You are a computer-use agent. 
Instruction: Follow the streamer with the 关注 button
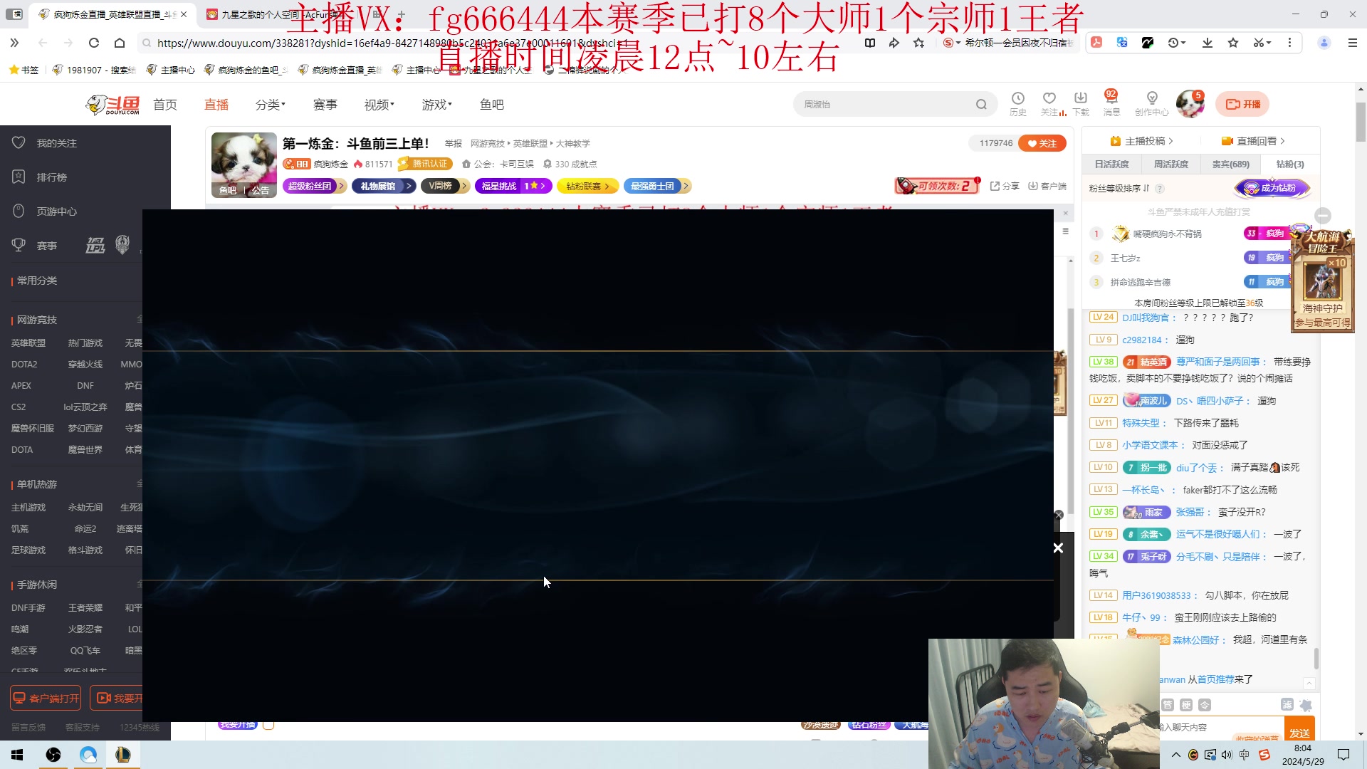[1042, 143]
